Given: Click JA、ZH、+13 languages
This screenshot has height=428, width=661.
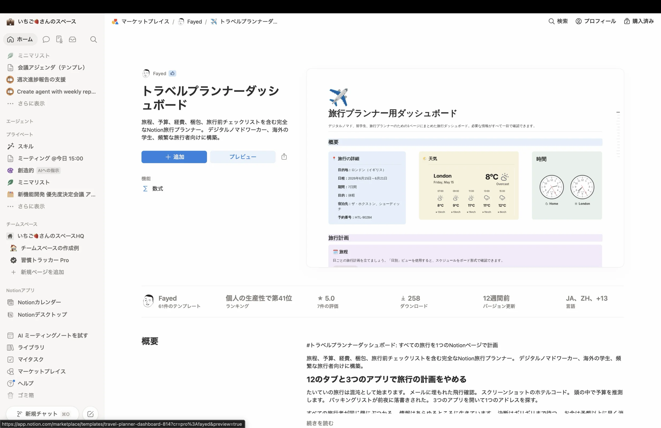Looking at the screenshot, I should click(587, 302).
